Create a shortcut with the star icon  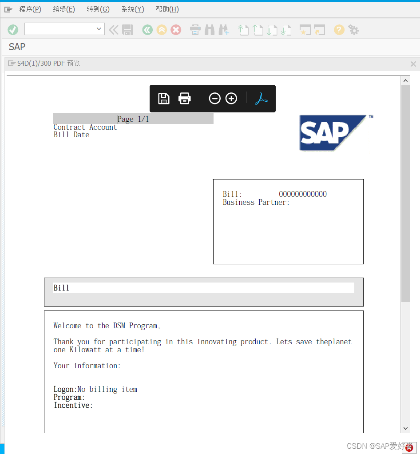pyautogui.click(x=305, y=30)
